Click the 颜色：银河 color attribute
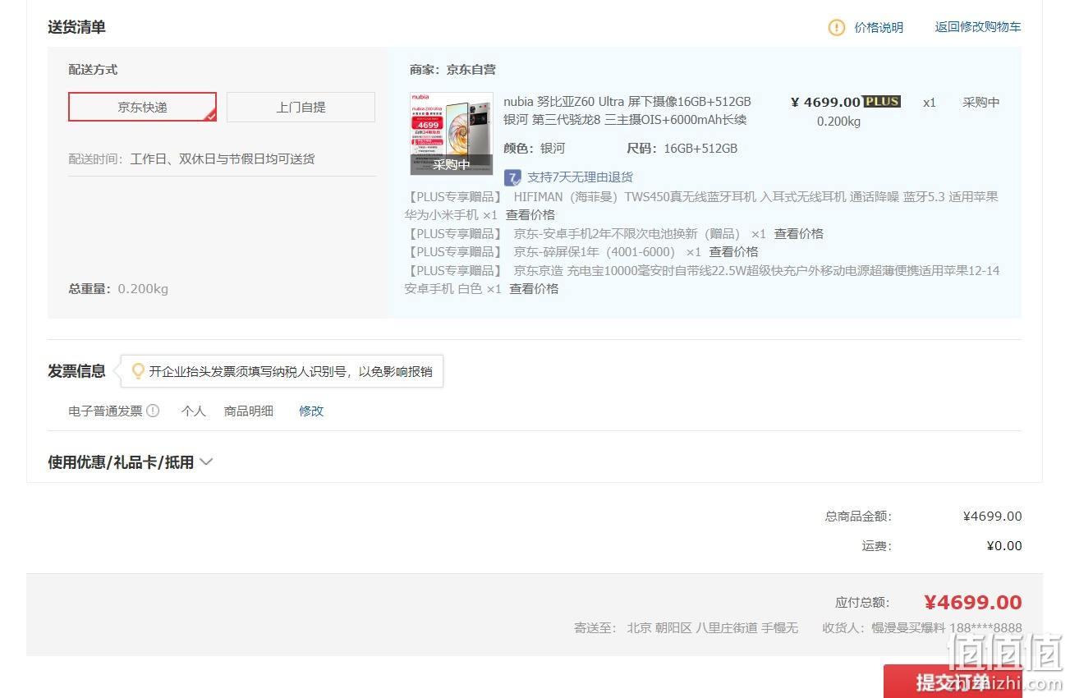The image size is (1070, 698). click(534, 149)
